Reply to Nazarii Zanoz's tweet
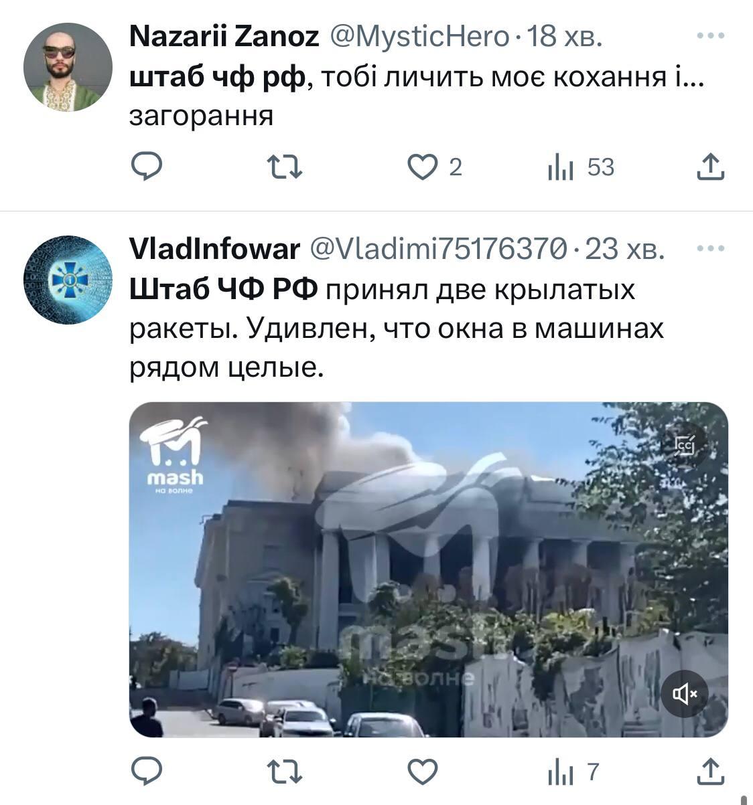This screenshot has height=805, width=753. click(145, 167)
